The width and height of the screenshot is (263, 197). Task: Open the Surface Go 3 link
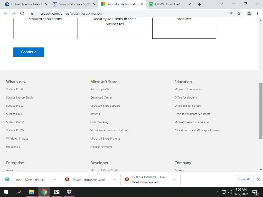pyautogui.click(x=14, y=114)
